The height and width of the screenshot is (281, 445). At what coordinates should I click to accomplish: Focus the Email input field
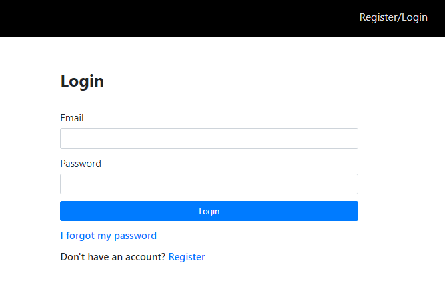click(x=209, y=139)
